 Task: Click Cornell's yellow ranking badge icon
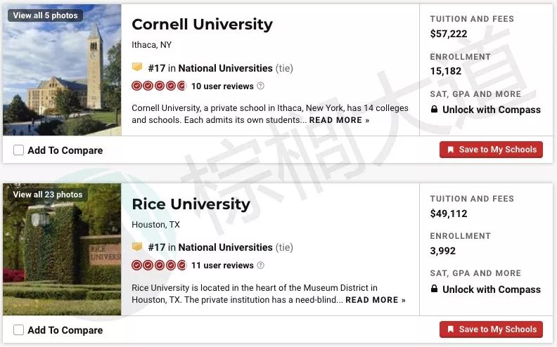137,67
